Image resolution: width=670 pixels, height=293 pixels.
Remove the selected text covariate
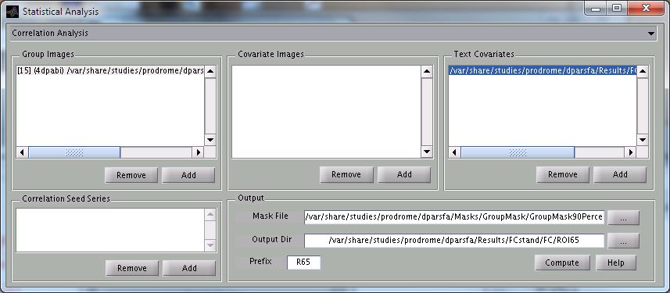(x=563, y=174)
